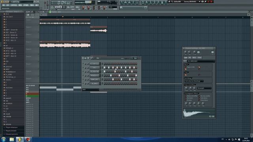Open the mixer shortcut icon
Screen dimensions: 253x142
pyautogui.click(x=137, y=2)
